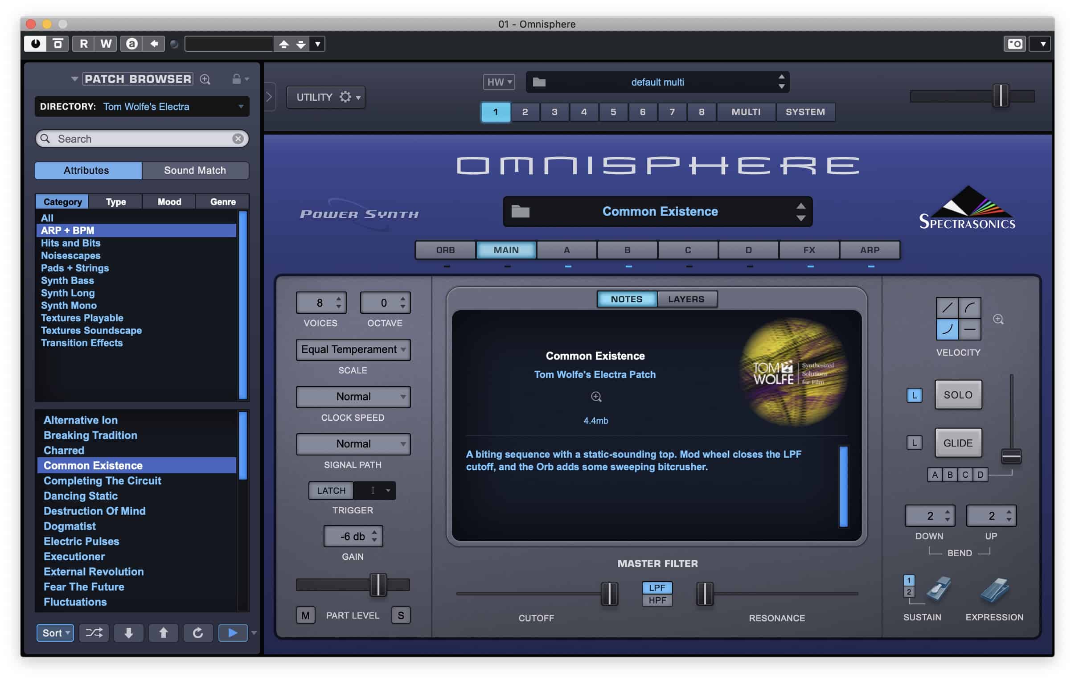Open the DIRECTORY dropdown
Image resolution: width=1075 pixels, height=681 pixels.
coord(142,107)
